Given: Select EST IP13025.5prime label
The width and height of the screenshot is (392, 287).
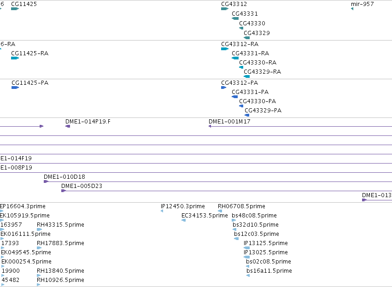Looking at the screenshot, I should [x=266, y=252].
